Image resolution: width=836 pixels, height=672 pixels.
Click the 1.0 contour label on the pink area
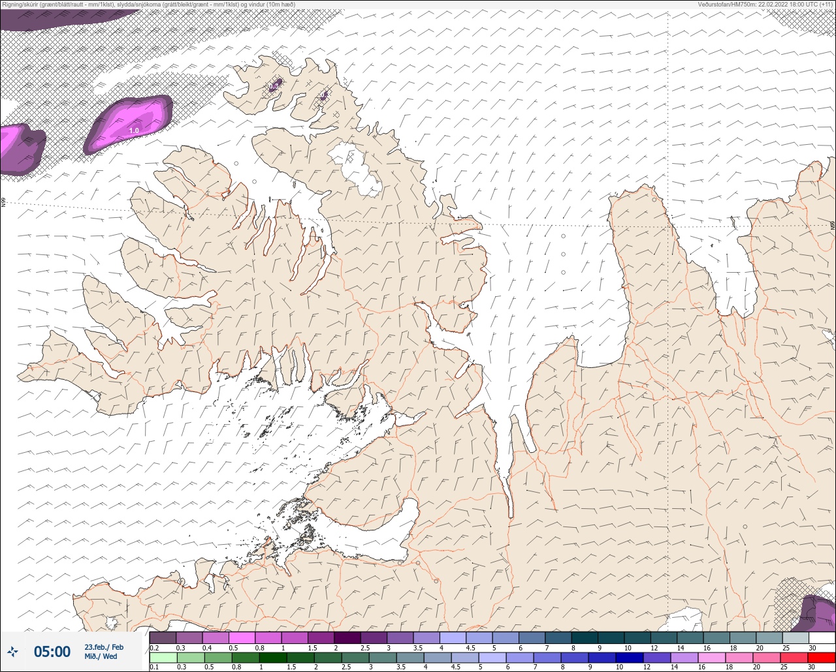click(134, 130)
